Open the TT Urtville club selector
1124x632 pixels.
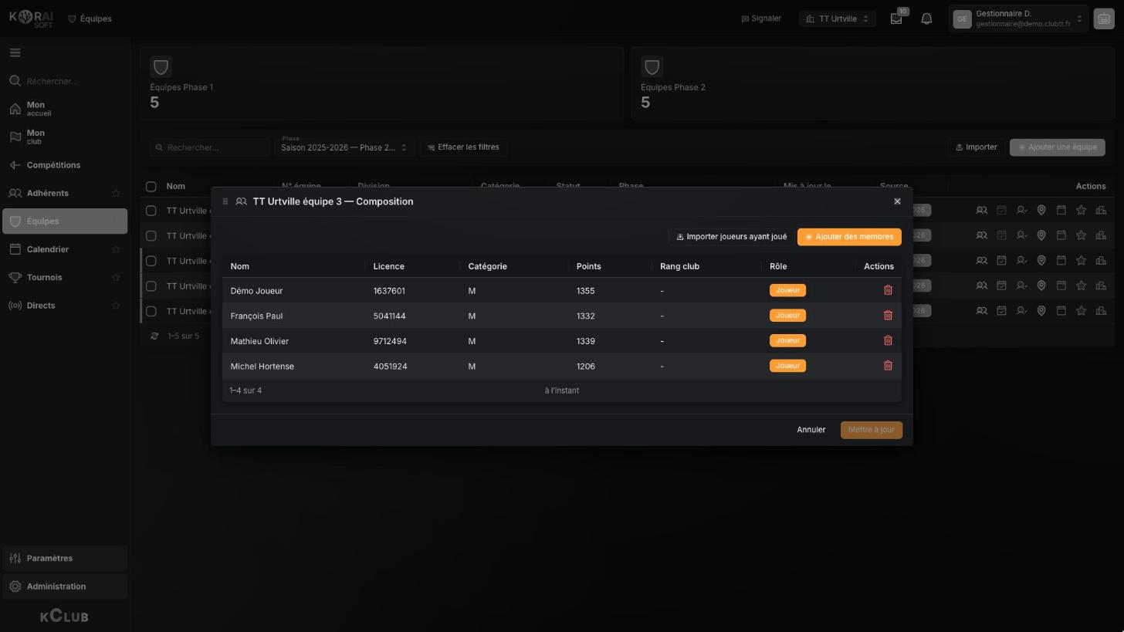pyautogui.click(x=838, y=19)
